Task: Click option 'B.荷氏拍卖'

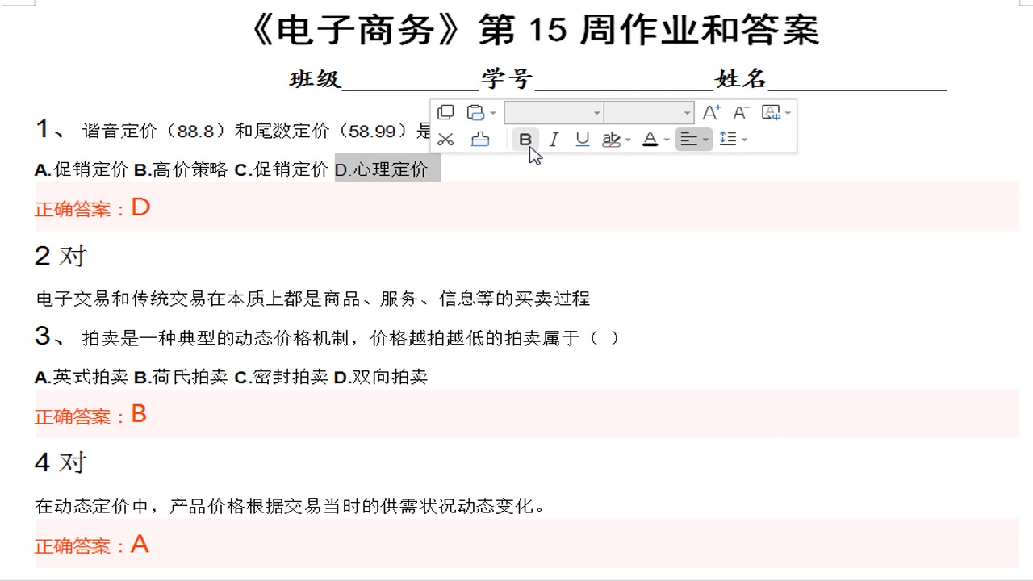Action: (x=181, y=377)
